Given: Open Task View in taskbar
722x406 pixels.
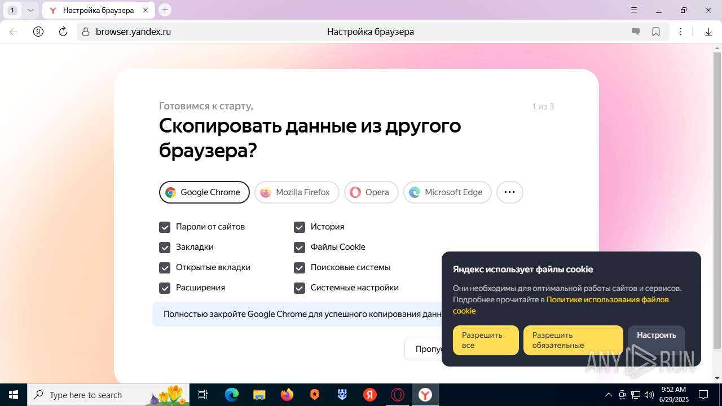Looking at the screenshot, I should (x=203, y=395).
